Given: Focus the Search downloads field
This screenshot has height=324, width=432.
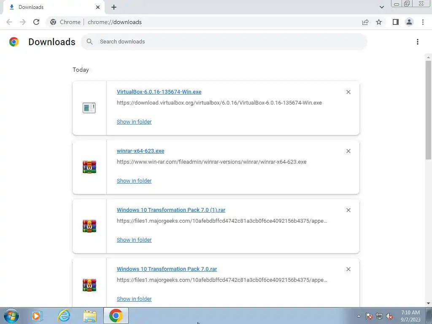Looking at the screenshot, I should [224, 42].
